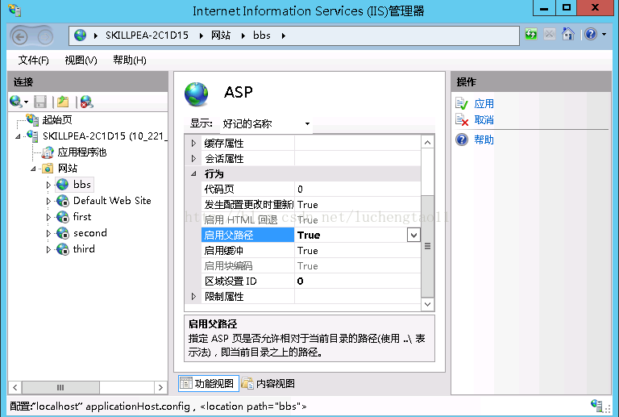Click bbs in address breadcrumb

point(262,35)
